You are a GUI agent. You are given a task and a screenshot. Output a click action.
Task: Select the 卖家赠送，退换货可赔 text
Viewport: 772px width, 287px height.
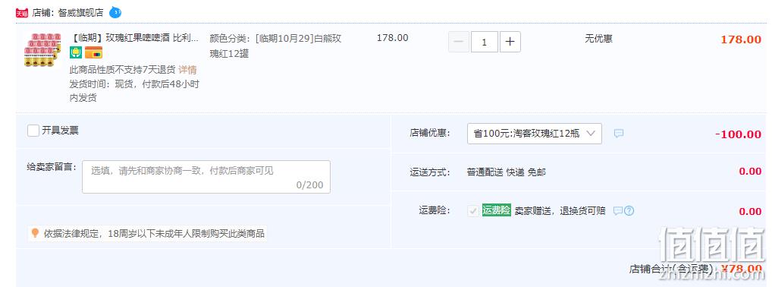pyautogui.click(x=560, y=211)
